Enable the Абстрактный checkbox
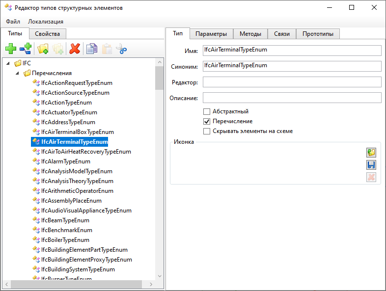The height and width of the screenshot is (291, 386). click(x=207, y=112)
